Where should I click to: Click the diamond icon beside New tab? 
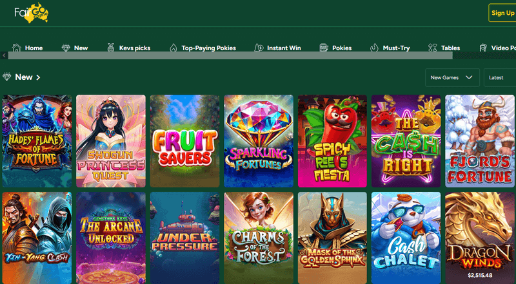(x=66, y=48)
